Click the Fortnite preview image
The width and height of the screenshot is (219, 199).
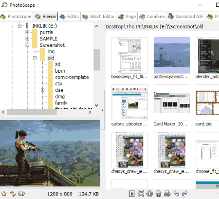point(50,153)
